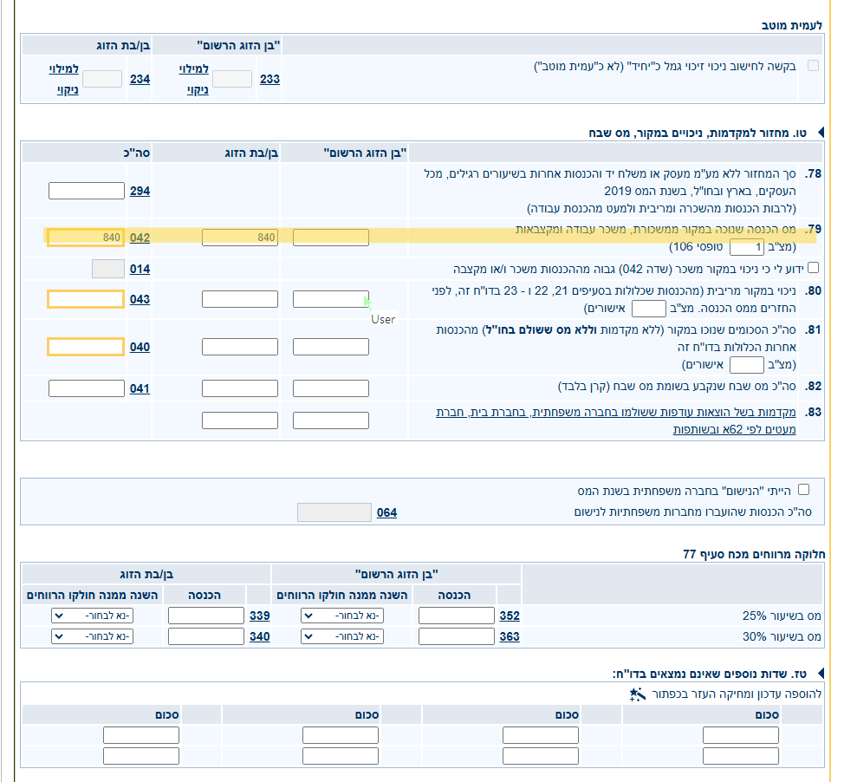Open field code link 064

tap(387, 512)
